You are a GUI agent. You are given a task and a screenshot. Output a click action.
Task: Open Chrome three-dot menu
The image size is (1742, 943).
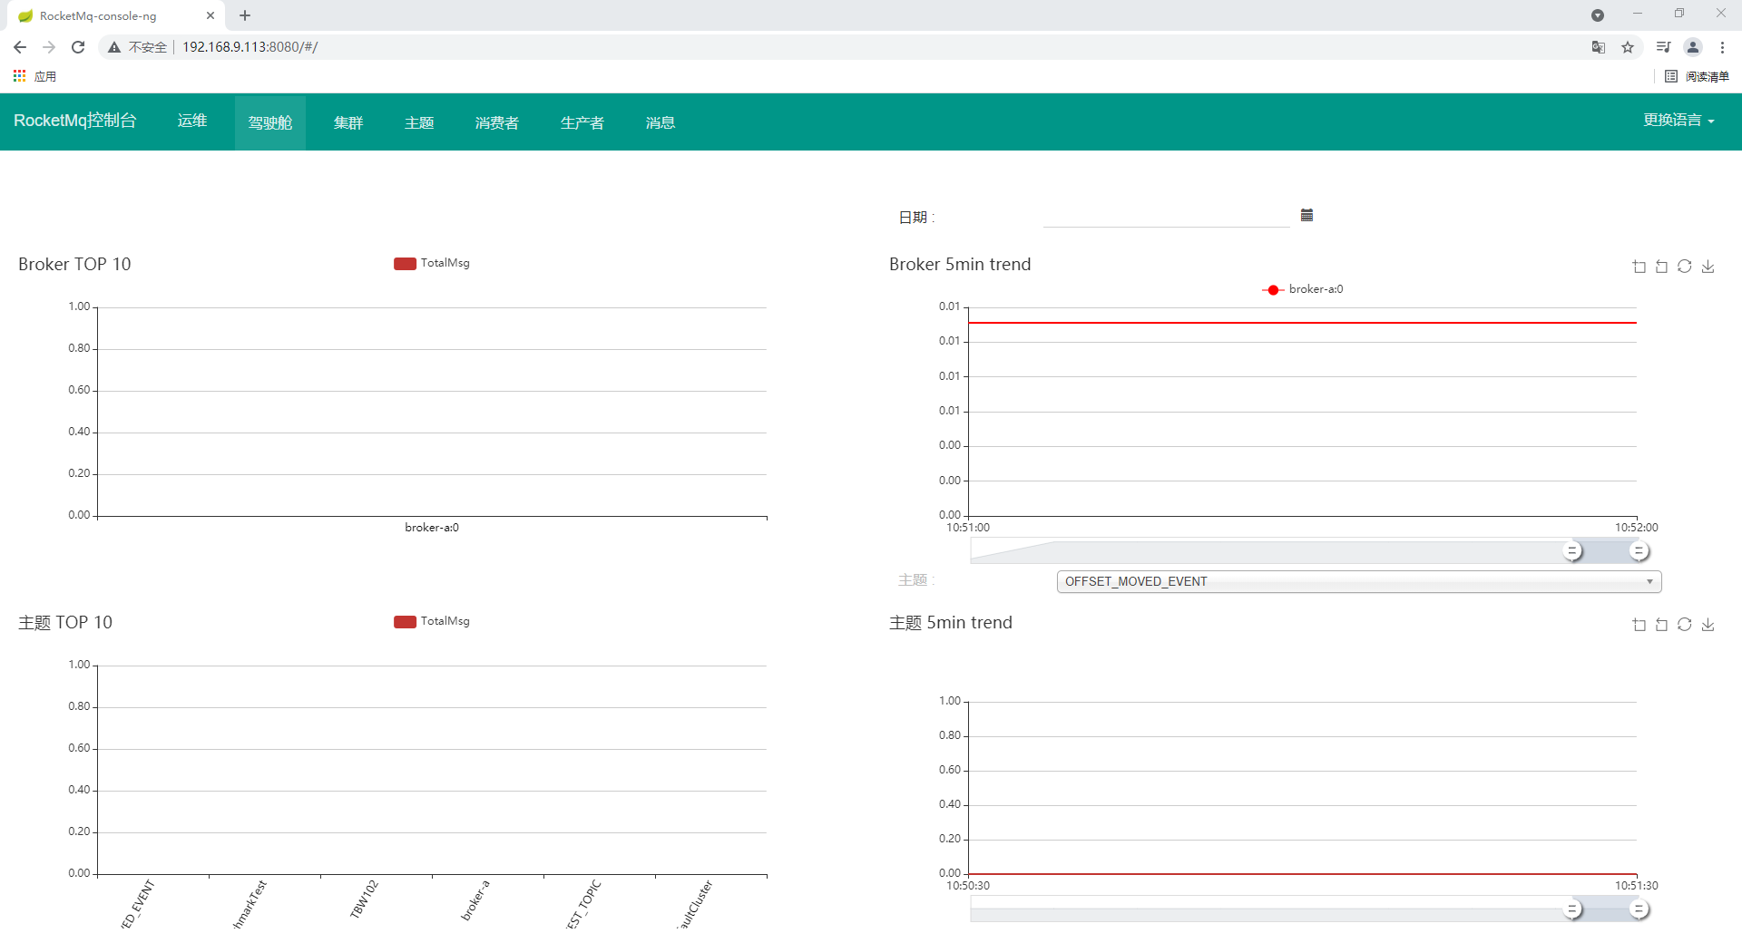pos(1722,47)
